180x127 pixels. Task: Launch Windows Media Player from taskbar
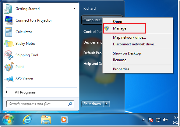(65, 120)
